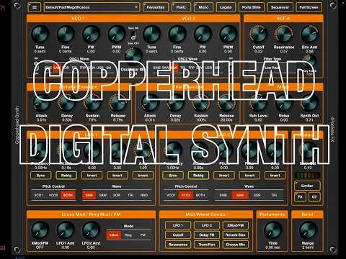Set LFO 2 Pitch Control to VCO2
Screen dimensions: 346x259
click(185, 195)
